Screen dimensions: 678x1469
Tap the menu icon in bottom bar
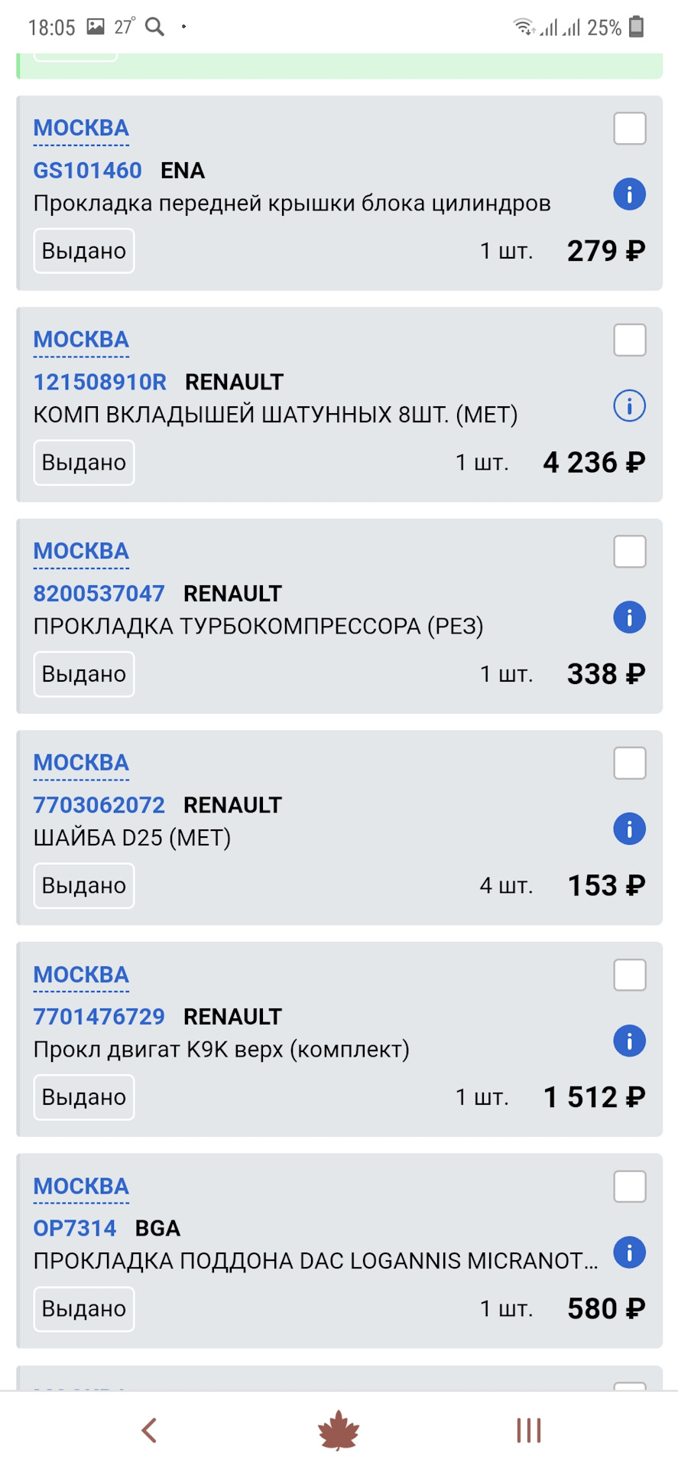point(527,1429)
